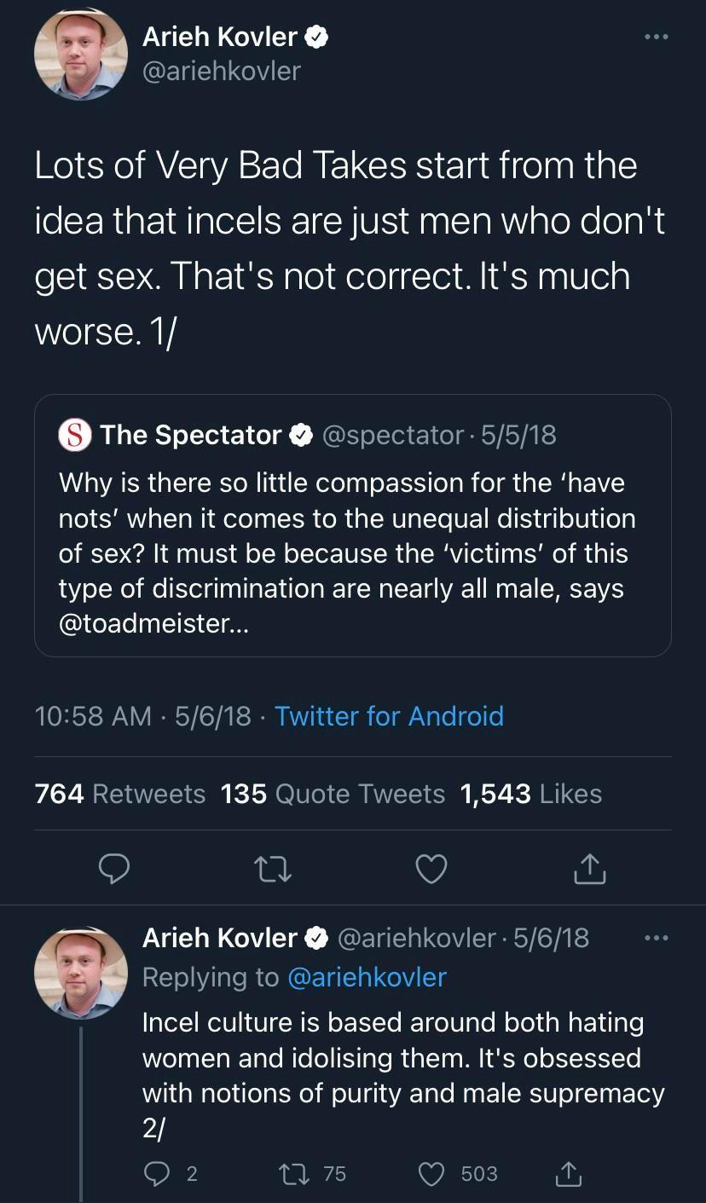Click The Spectator's avatar in the quoted tweet

coord(73,435)
